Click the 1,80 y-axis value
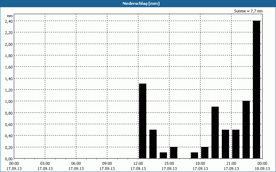This screenshot has width=276, height=172. [x=9, y=55]
